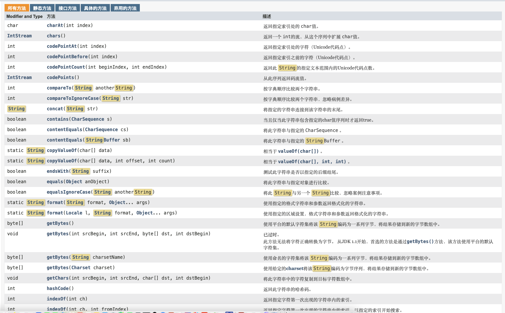505x313 pixels.
Task: Open the hashCode() method link
Action: pyautogui.click(x=57, y=288)
